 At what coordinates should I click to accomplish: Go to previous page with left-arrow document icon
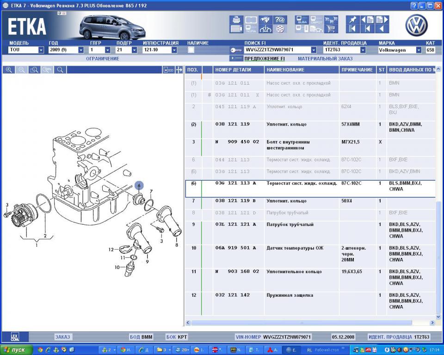coord(368,20)
